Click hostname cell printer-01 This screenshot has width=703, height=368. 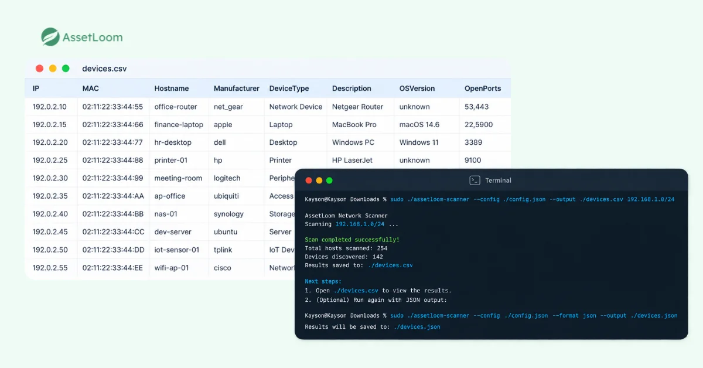[x=172, y=160]
